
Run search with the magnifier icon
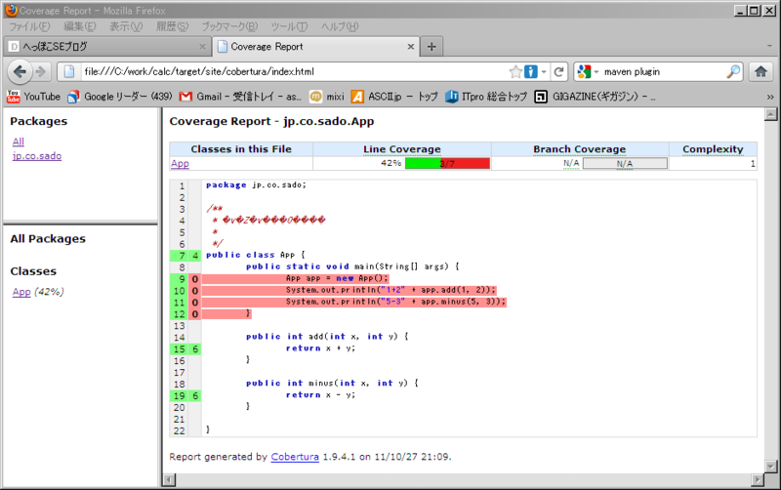coord(733,71)
